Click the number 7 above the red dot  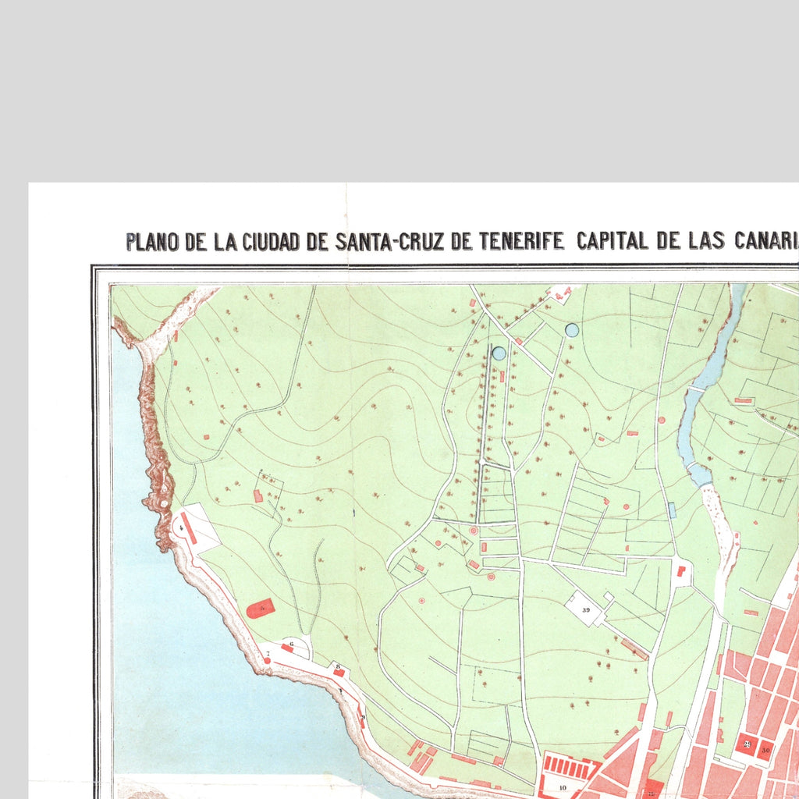click(268, 653)
